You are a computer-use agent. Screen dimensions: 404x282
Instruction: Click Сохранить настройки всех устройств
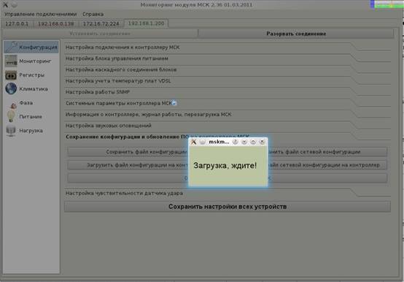[x=228, y=207]
